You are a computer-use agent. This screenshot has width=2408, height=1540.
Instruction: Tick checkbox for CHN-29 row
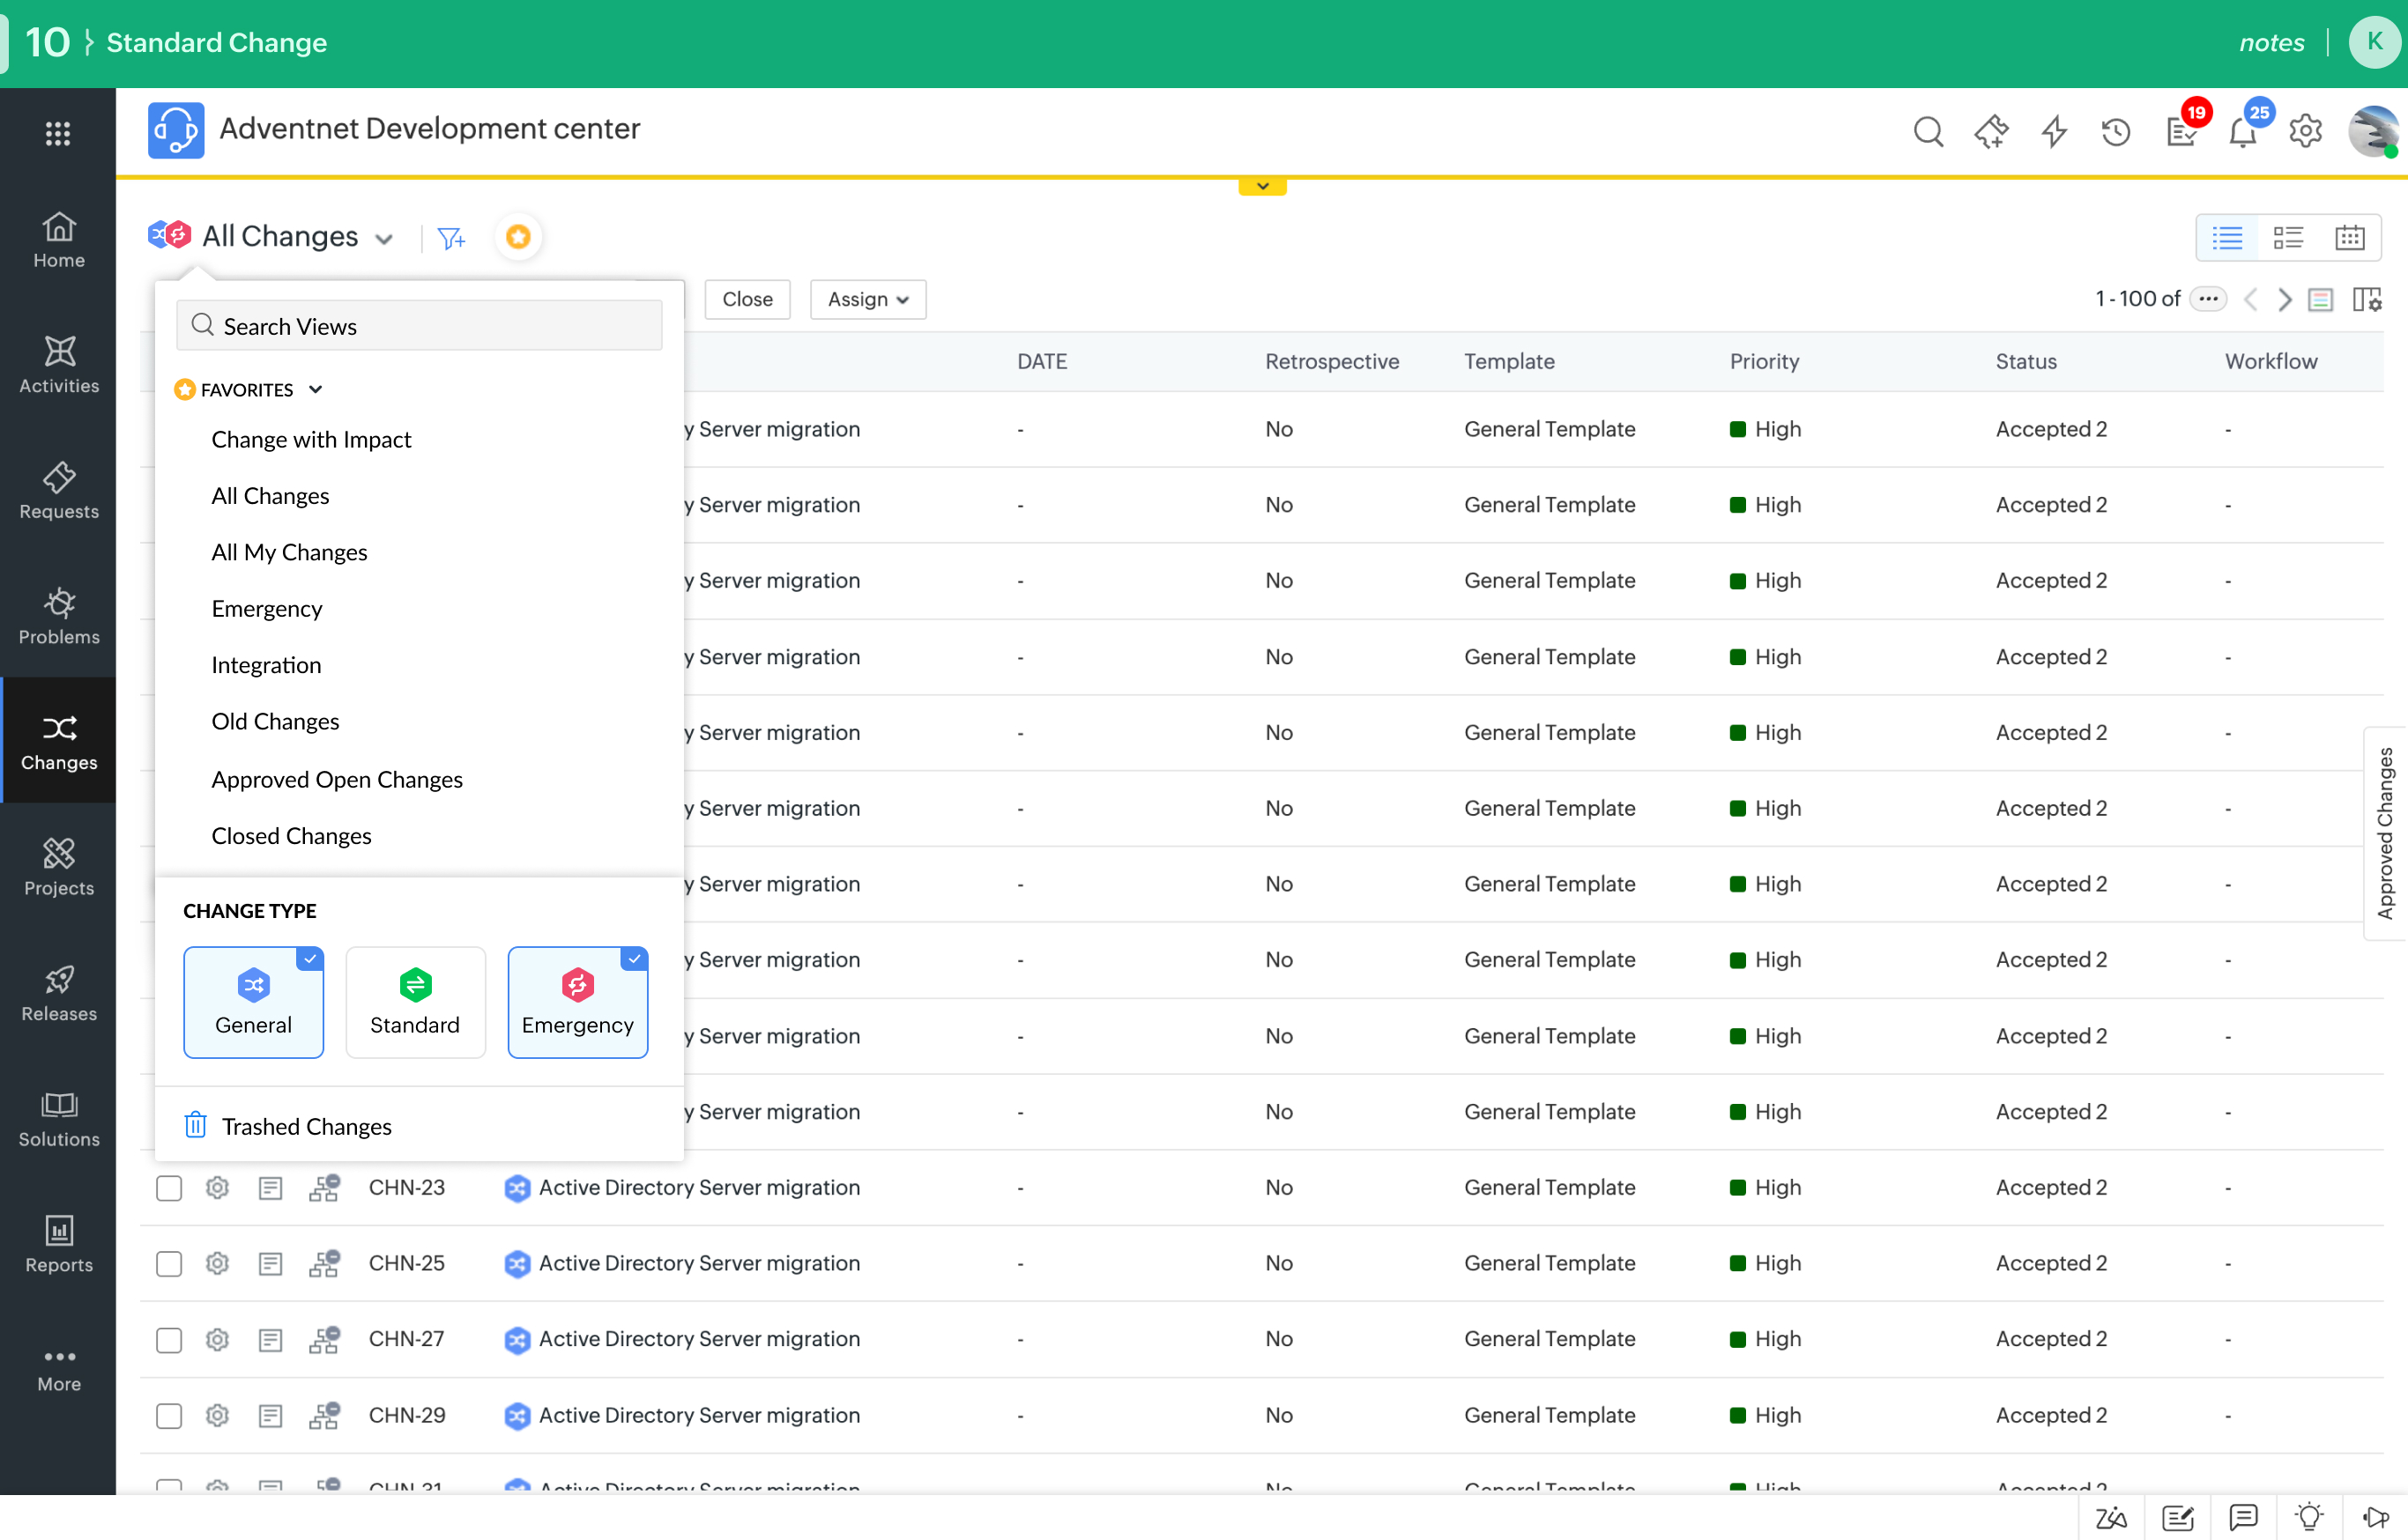point(169,1415)
